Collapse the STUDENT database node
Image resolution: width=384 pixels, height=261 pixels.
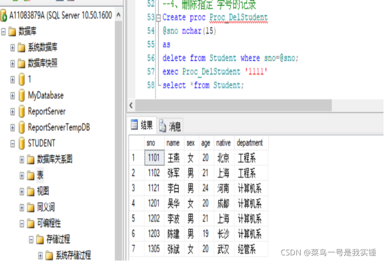pyautogui.click(x=12, y=143)
